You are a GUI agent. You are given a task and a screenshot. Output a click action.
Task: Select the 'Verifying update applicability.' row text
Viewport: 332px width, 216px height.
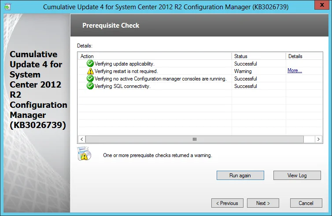click(x=124, y=64)
